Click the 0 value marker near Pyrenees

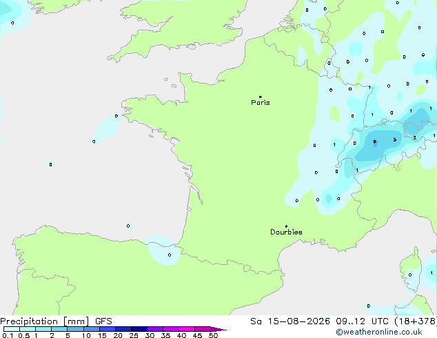tap(170, 255)
